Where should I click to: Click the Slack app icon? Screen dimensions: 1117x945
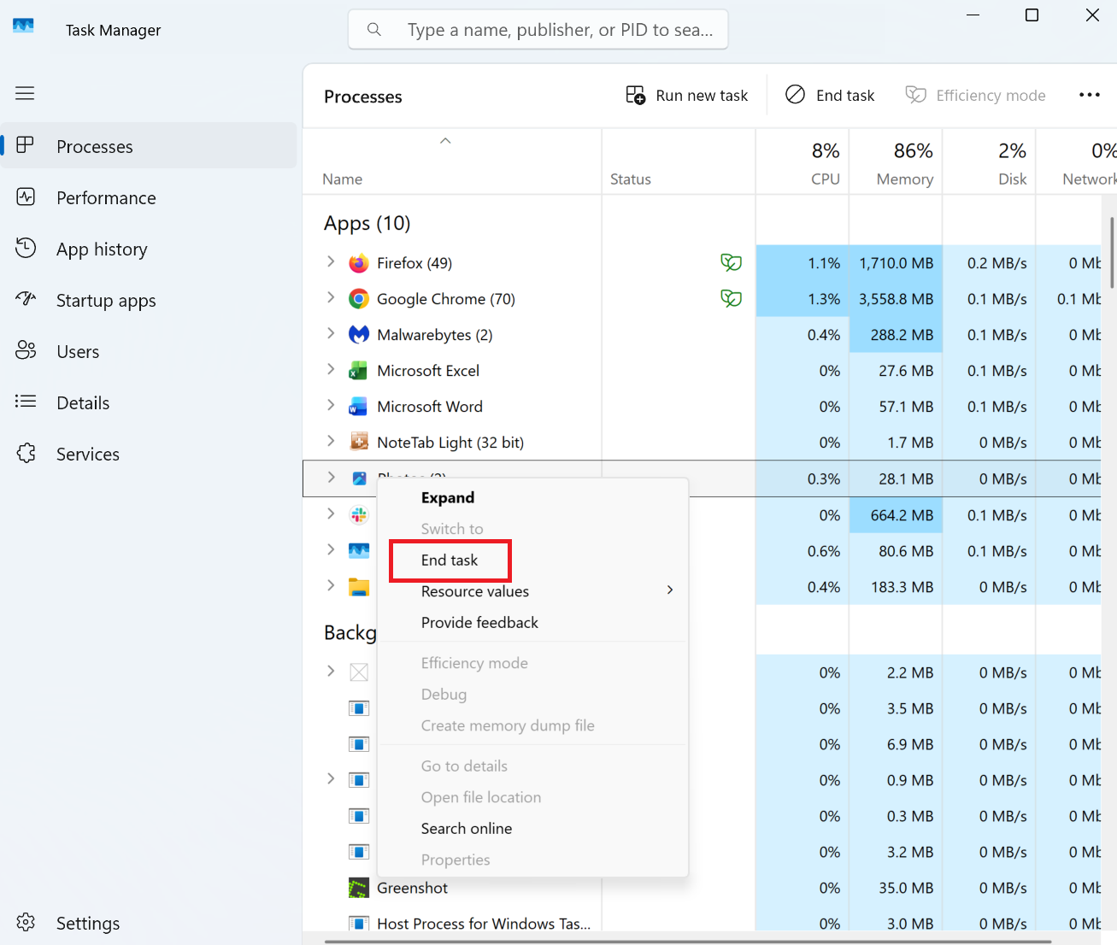point(359,515)
